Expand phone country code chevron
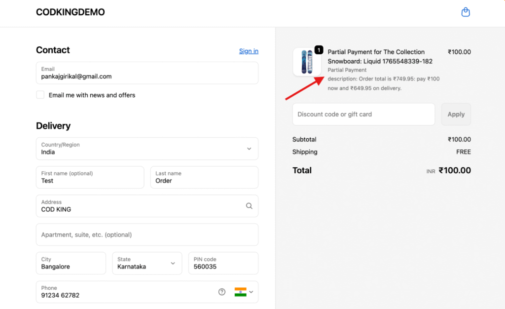This screenshot has width=505, height=309. (251, 292)
